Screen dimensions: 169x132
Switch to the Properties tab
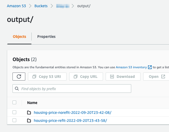(46, 37)
